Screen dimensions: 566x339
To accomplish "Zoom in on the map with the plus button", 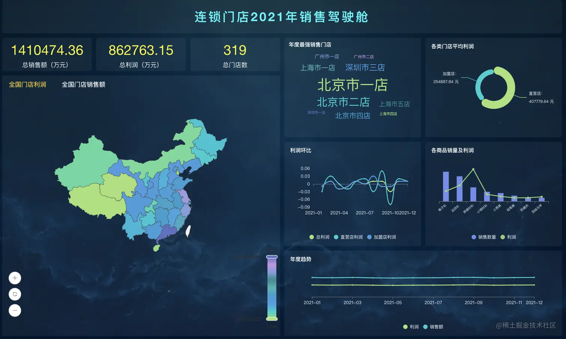I will [15, 278].
